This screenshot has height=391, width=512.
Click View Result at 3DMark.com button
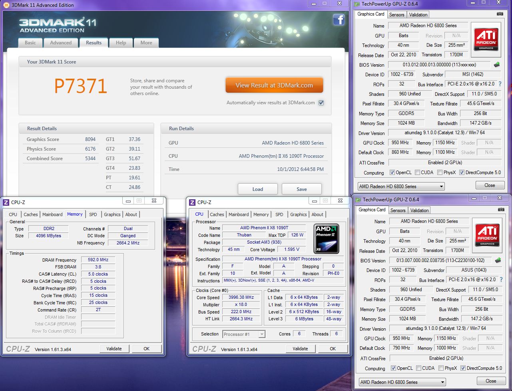pyautogui.click(x=274, y=85)
